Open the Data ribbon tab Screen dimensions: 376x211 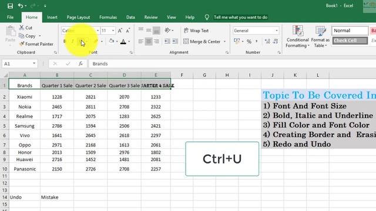coord(130,17)
